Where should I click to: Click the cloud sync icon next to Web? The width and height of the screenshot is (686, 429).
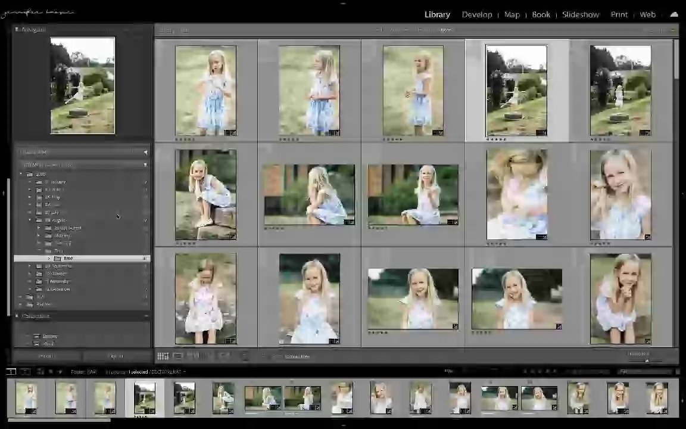[674, 14]
